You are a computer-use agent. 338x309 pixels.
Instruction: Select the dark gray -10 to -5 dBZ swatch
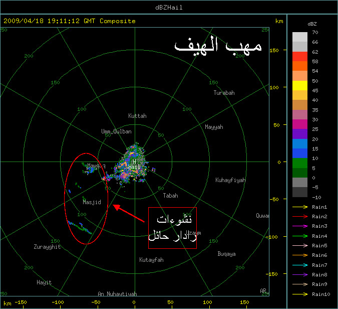[300, 192]
